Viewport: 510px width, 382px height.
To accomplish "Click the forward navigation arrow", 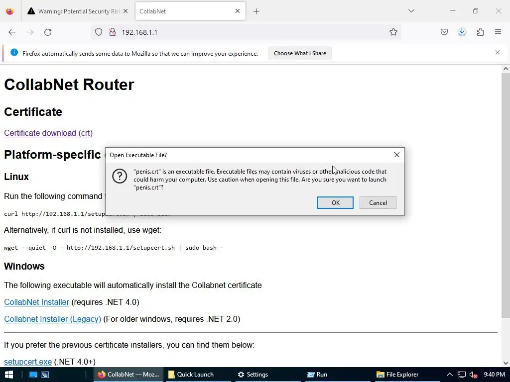I will click(30, 32).
